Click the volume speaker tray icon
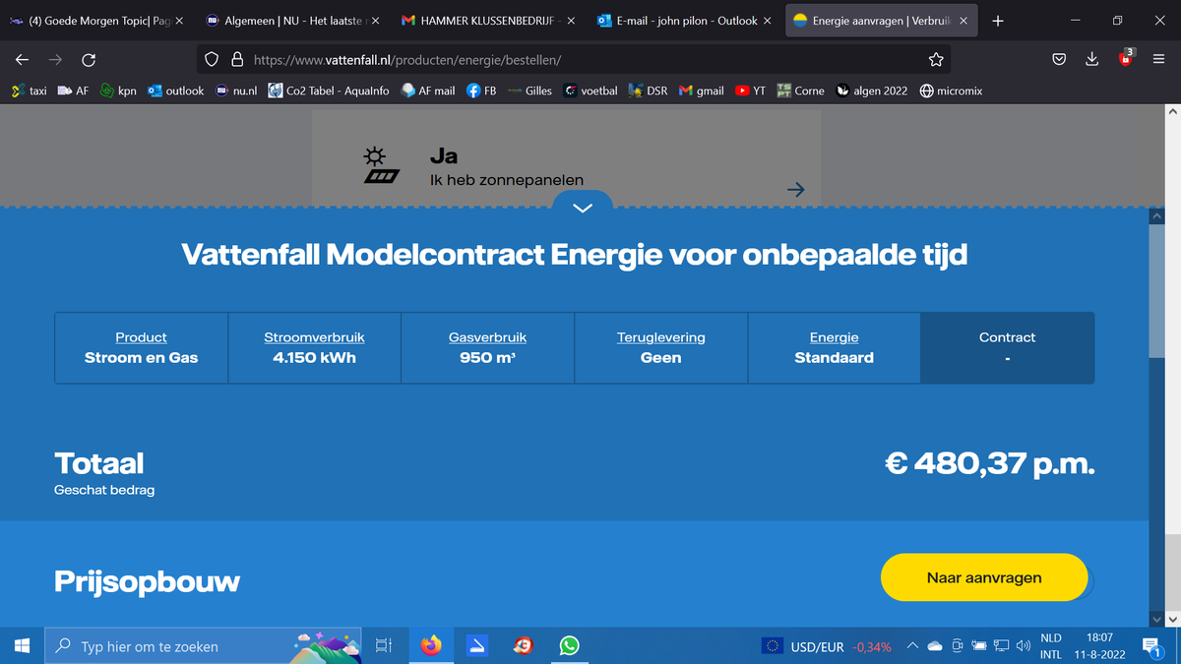The image size is (1181, 664). click(1024, 646)
